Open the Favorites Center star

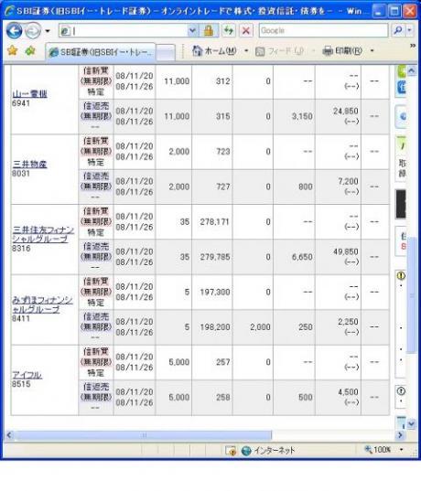point(13,50)
